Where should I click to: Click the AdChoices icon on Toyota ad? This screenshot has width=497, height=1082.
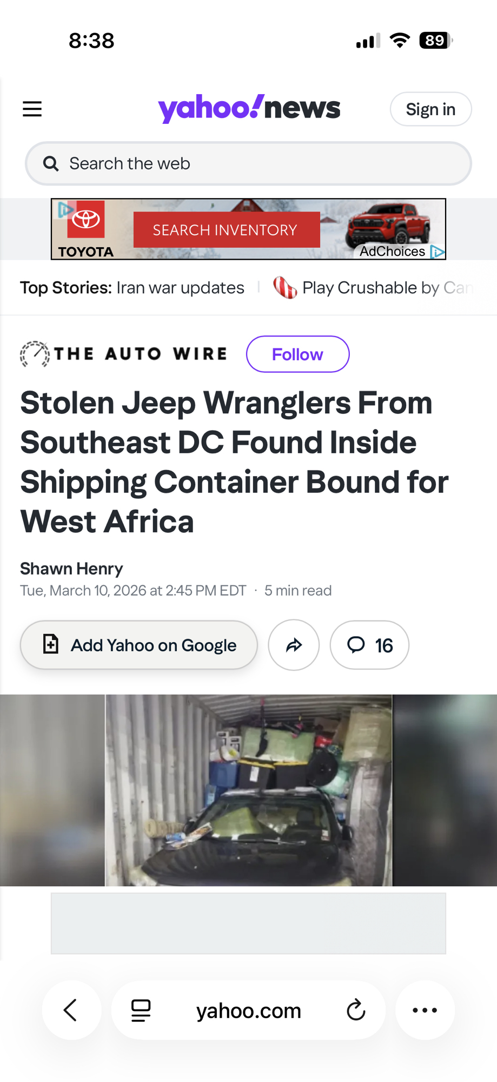point(437,252)
